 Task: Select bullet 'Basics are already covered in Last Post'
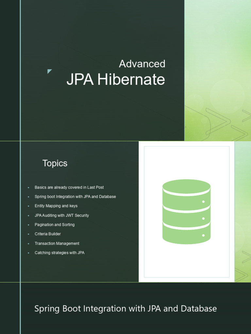(69, 188)
